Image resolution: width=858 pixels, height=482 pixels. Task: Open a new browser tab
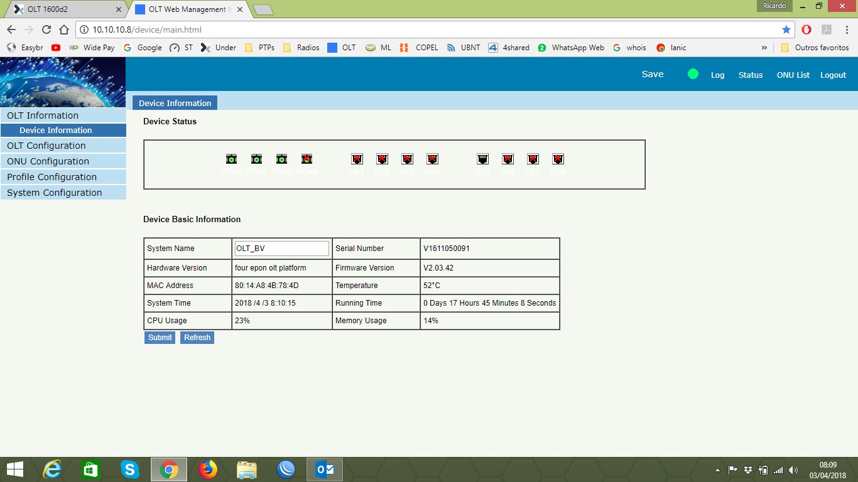click(x=263, y=9)
